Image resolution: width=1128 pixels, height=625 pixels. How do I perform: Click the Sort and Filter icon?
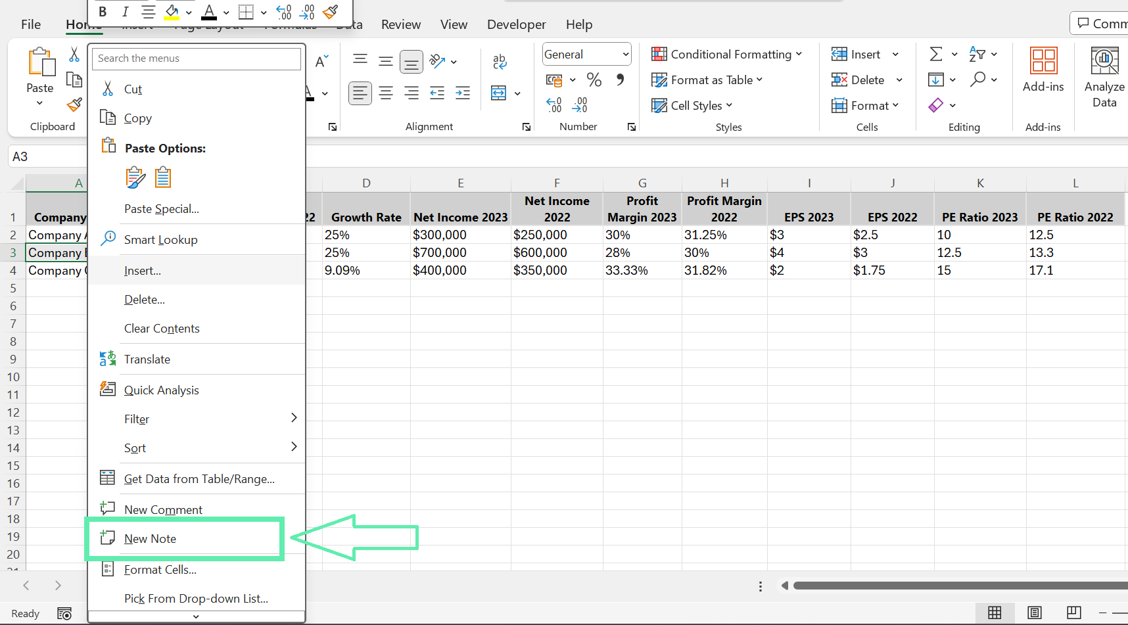pos(977,55)
